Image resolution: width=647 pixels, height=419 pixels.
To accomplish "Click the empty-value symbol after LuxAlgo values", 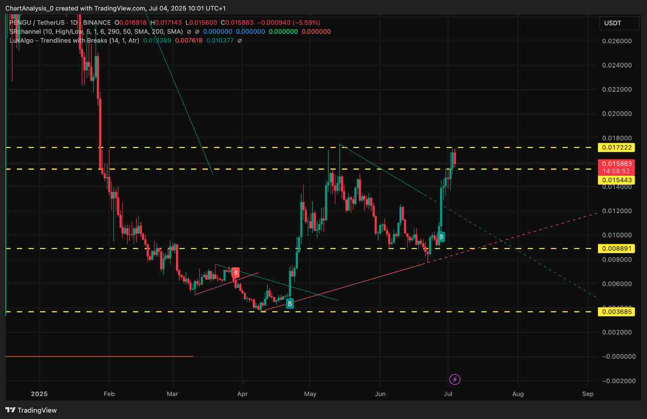I will [x=239, y=41].
